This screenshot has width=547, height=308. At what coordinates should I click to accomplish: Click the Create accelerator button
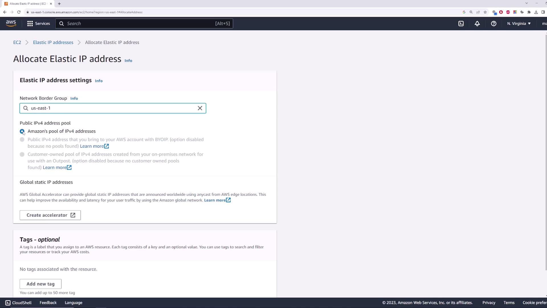[50, 215]
